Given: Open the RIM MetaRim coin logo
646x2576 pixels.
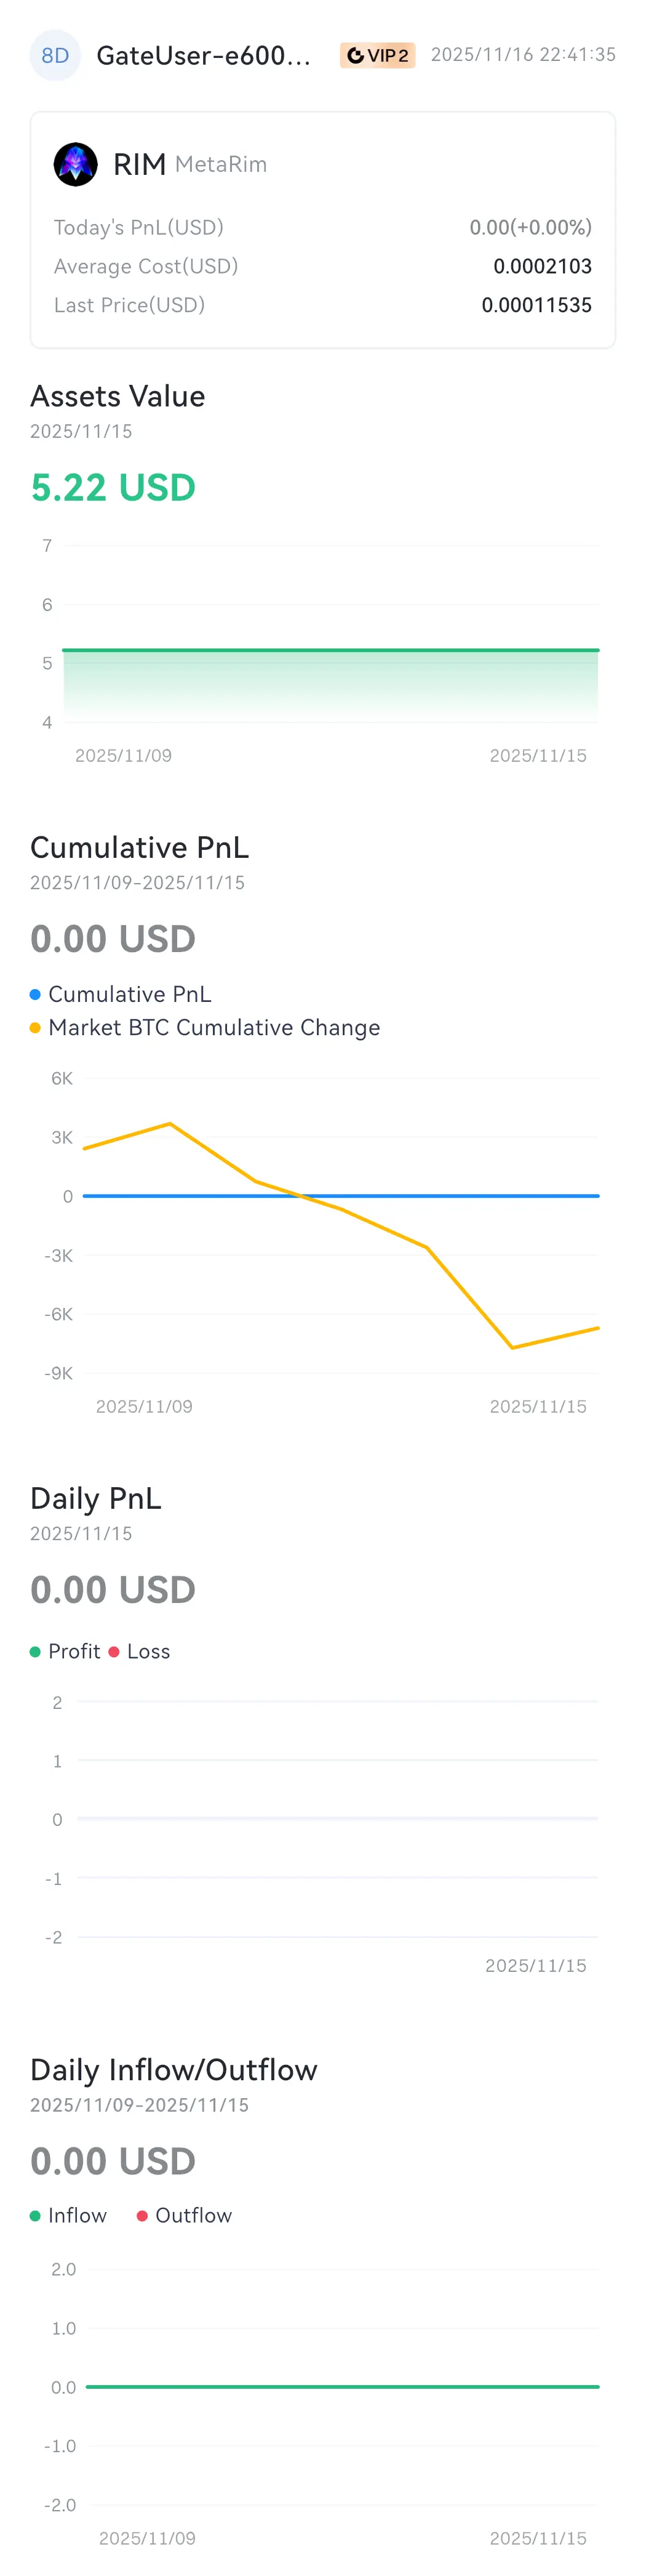Looking at the screenshot, I should [x=75, y=164].
